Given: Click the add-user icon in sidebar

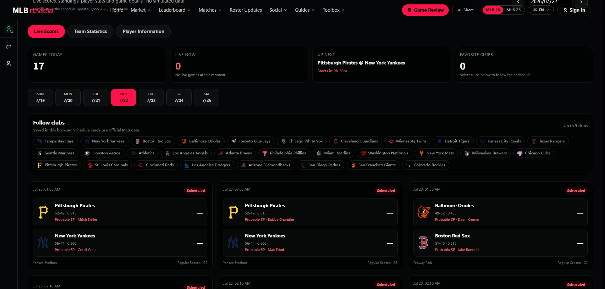Looking at the screenshot, I should pos(9,64).
